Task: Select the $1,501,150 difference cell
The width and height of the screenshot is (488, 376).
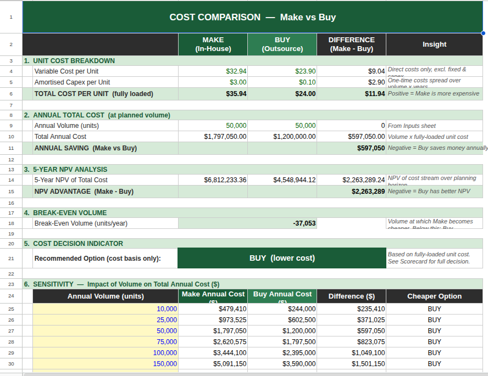Action: [x=351, y=363]
